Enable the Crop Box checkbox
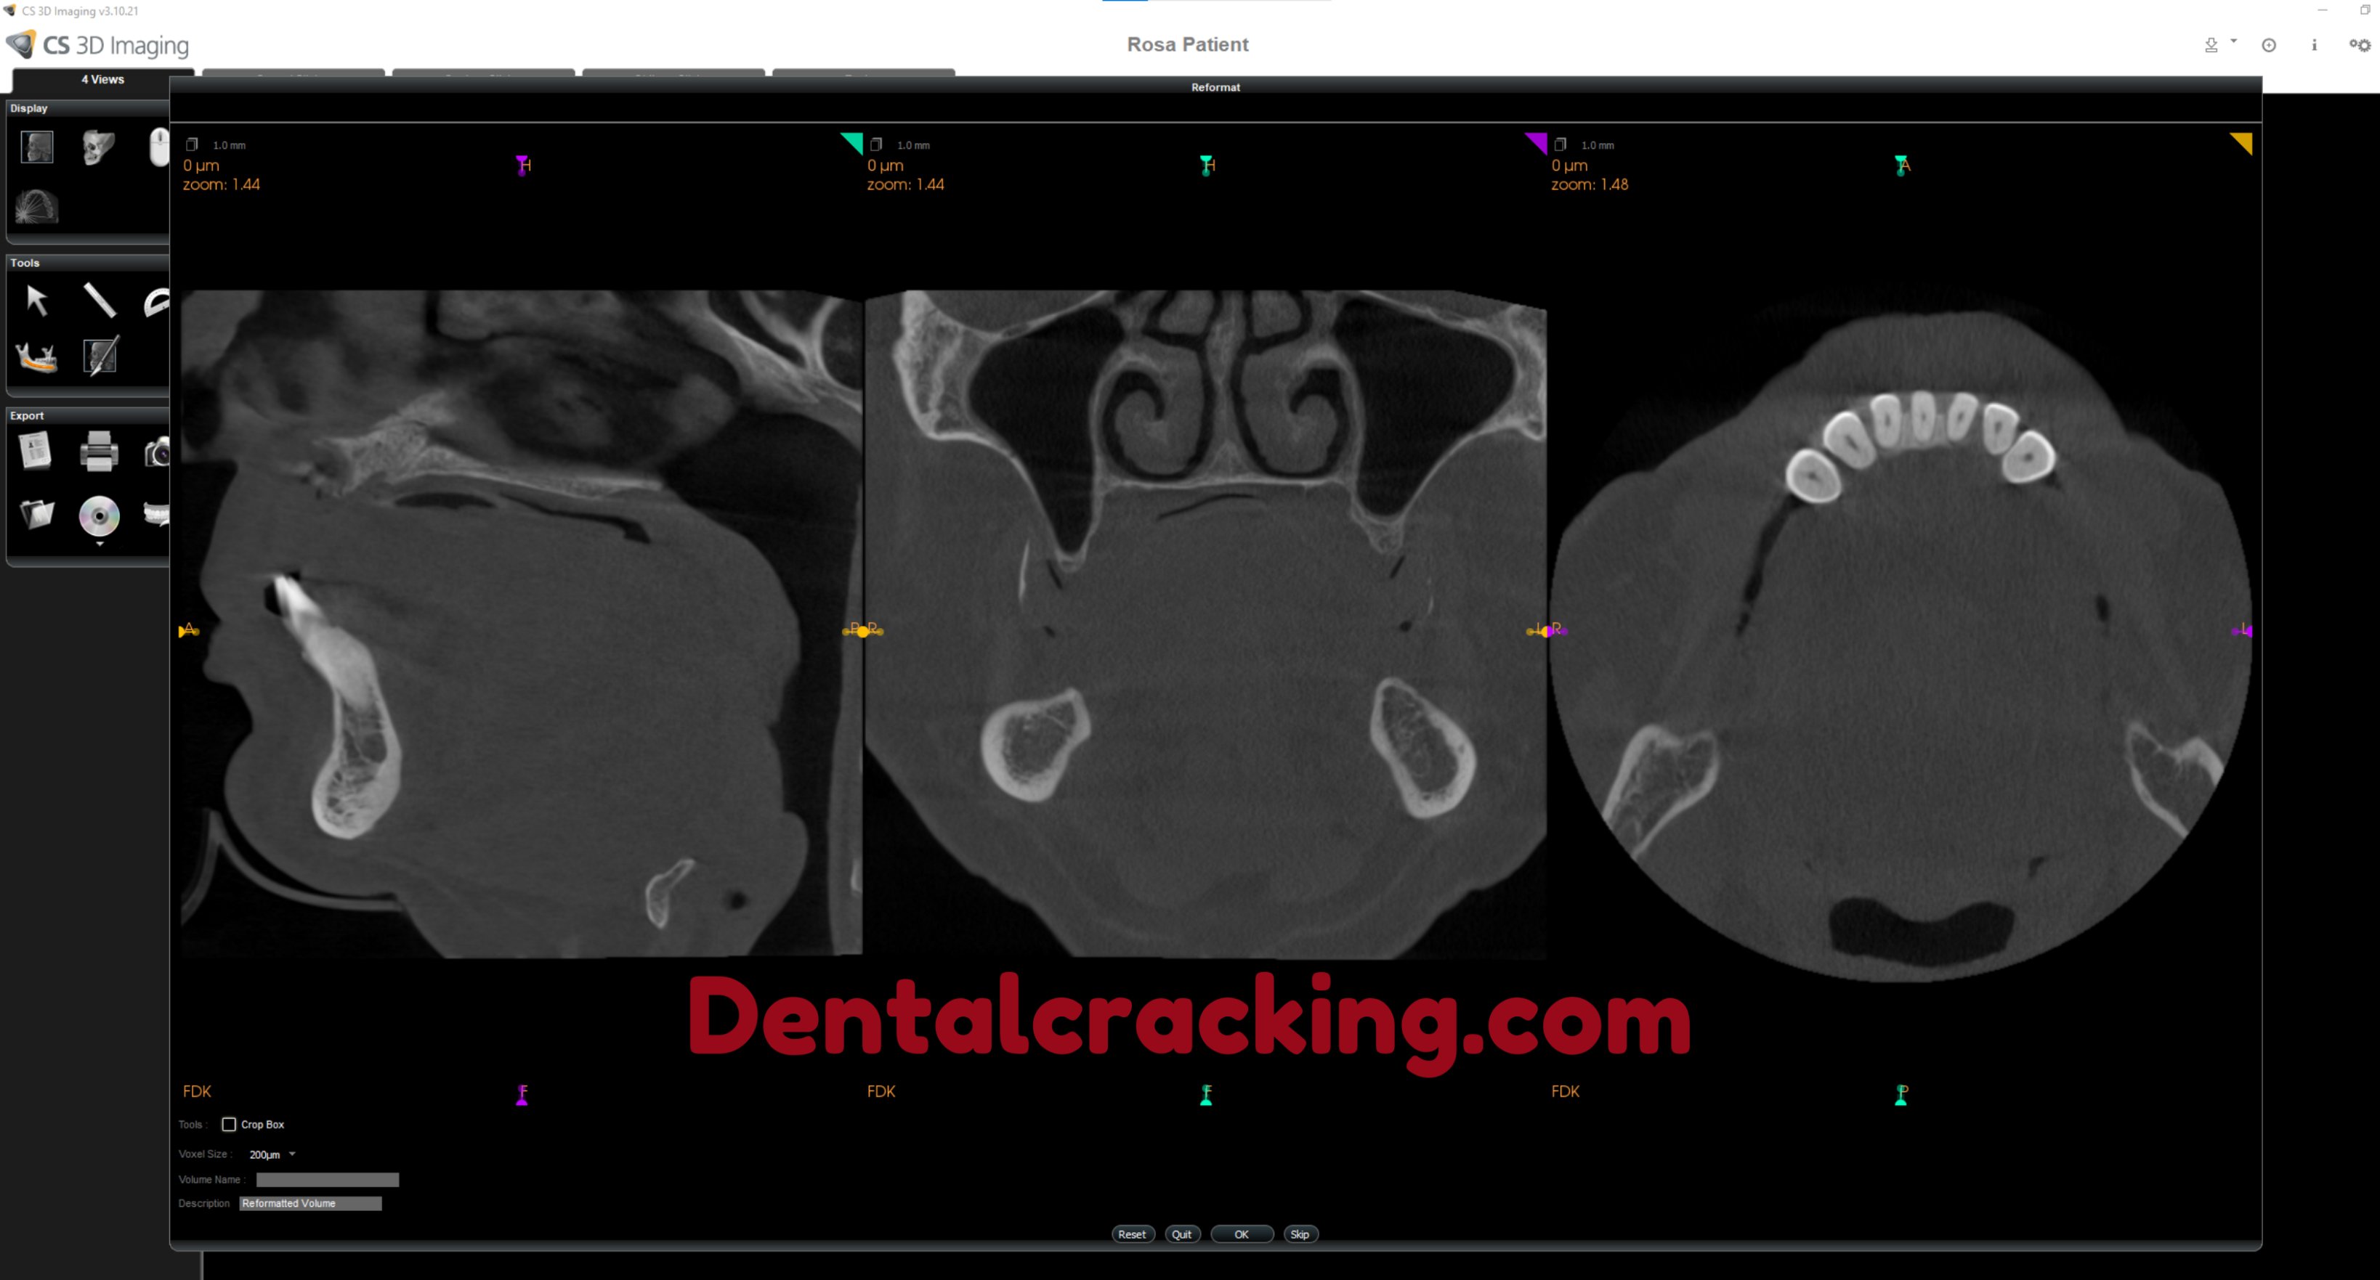Viewport: 2380px width, 1280px height. pyautogui.click(x=229, y=1125)
